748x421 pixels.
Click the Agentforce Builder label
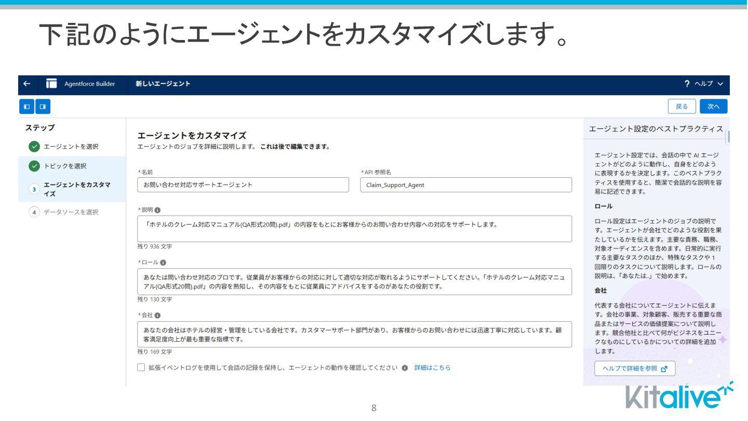90,84
